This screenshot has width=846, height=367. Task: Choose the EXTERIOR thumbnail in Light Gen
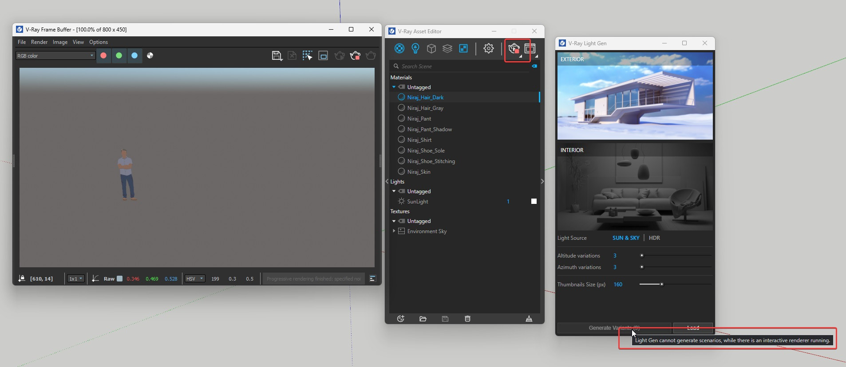click(635, 96)
